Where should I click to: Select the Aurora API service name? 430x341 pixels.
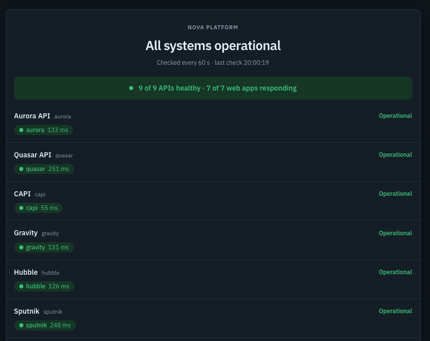[32, 116]
